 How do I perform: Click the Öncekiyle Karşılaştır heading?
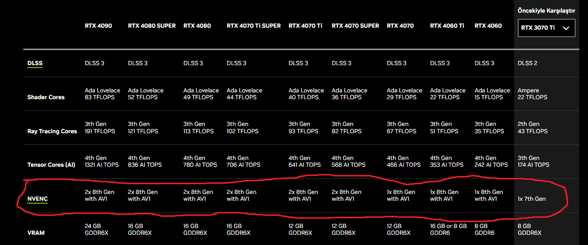546,11
